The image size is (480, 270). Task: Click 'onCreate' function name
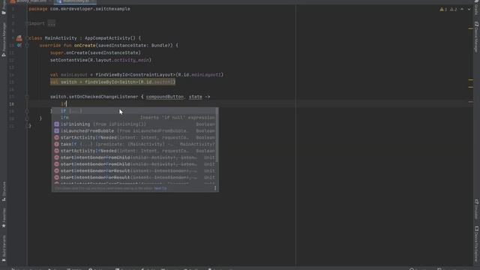[x=85, y=45]
